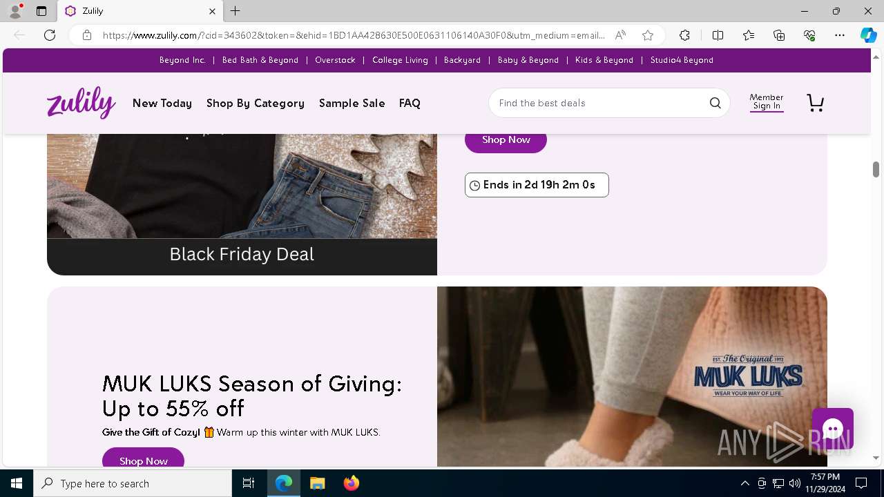Open the chat bubble widget
This screenshot has height=497, width=884.
tap(833, 429)
